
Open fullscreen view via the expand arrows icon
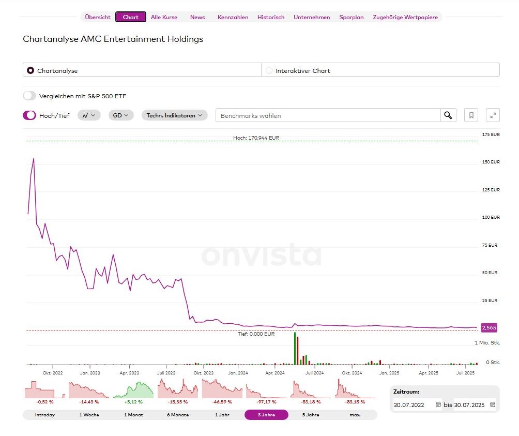click(492, 115)
